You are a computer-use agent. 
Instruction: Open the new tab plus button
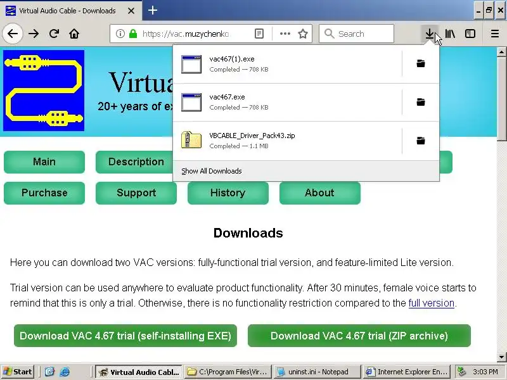153,10
